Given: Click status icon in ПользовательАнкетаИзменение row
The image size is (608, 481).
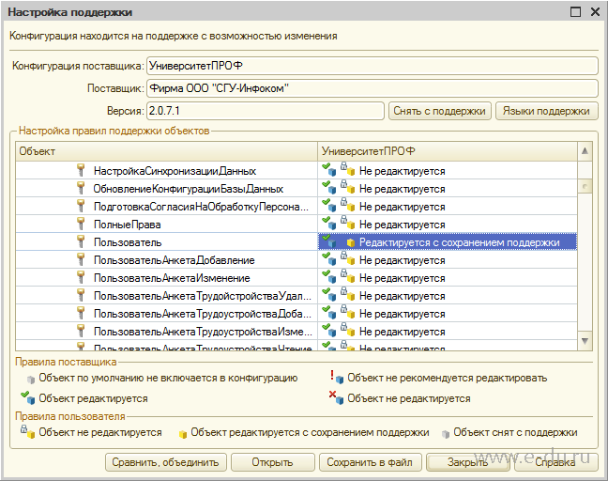Looking at the screenshot, I should 339,278.
